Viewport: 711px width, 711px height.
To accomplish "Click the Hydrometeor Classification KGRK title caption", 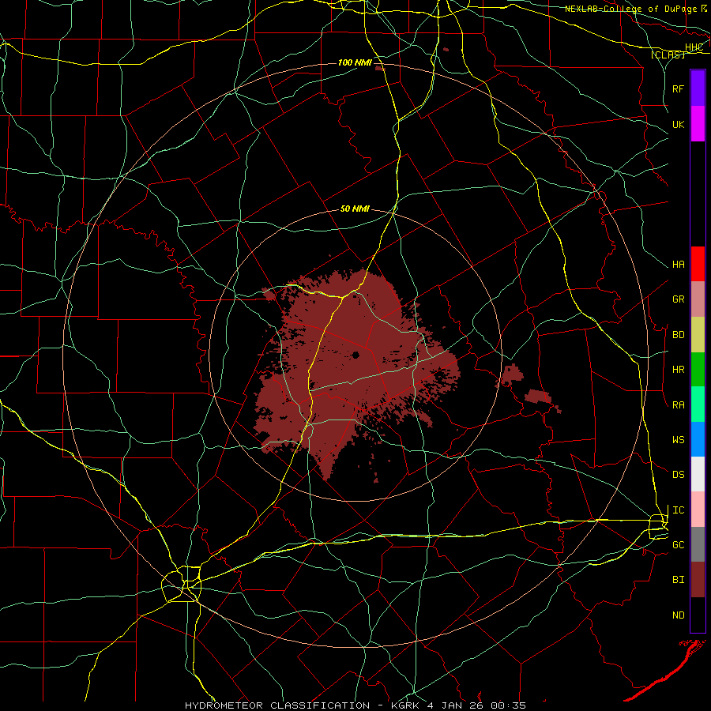I will (x=355, y=705).
